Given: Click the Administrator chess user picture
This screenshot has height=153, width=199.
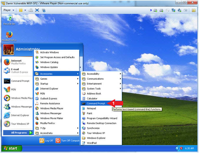Looking at the screenshot, I should pyautogui.click(x=9, y=50).
